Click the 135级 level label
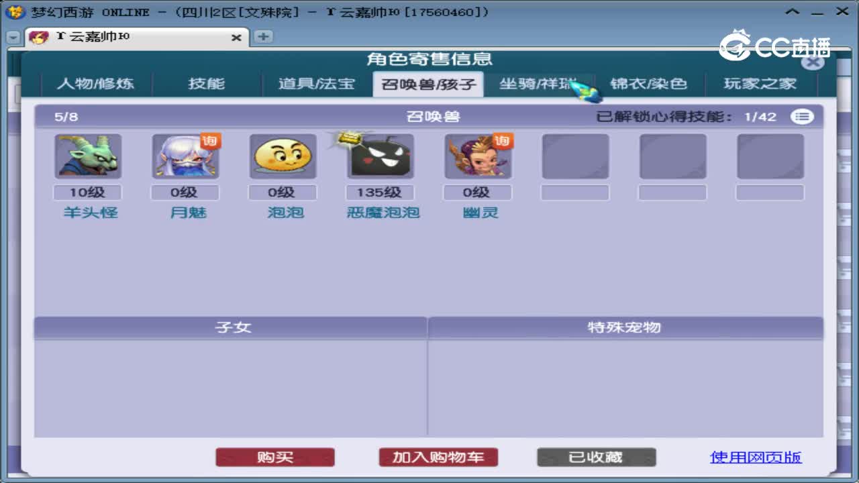This screenshot has height=483, width=859. [380, 193]
